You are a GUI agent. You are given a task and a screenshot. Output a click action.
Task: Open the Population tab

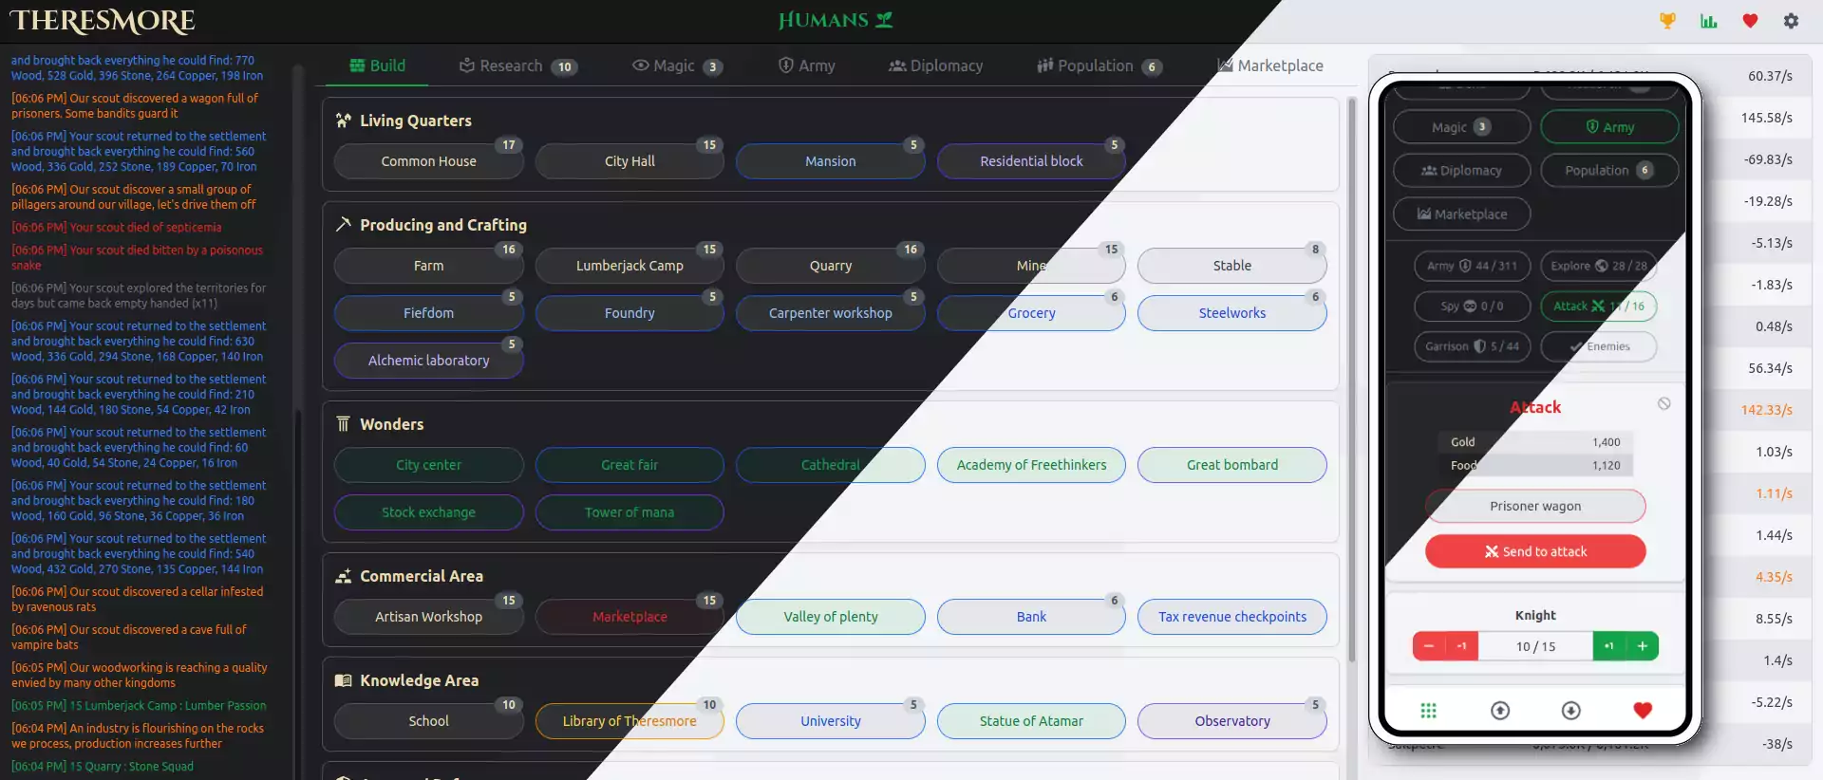pos(1095,66)
